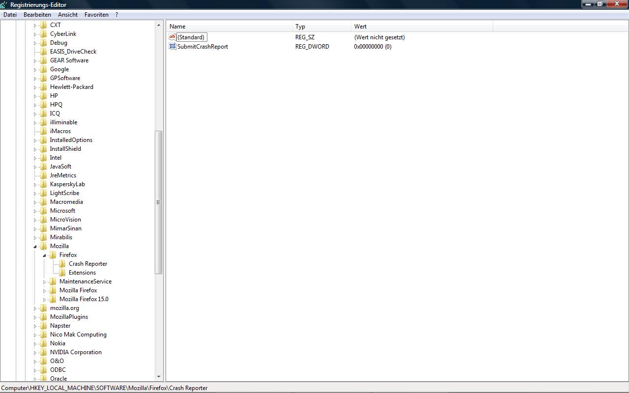Expand the Google registry key
629x393 pixels.
(x=35, y=70)
